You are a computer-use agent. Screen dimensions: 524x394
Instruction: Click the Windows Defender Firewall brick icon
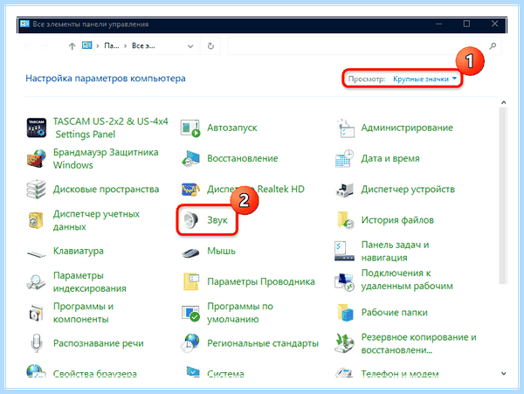(x=37, y=158)
